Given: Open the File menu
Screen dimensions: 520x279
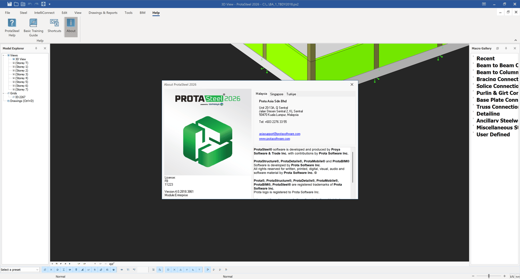Looking at the screenshot, I should click(8, 13).
